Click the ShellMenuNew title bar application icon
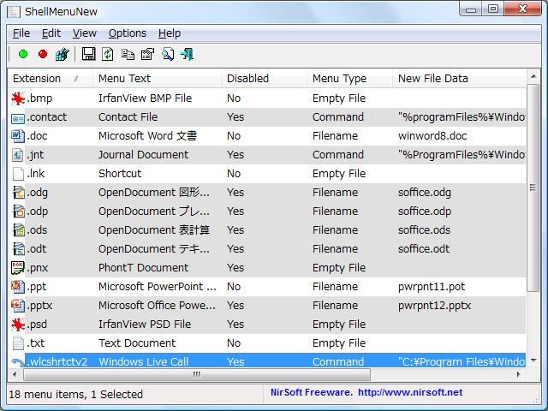Image resolution: width=548 pixels, height=411 pixels. tap(14, 12)
